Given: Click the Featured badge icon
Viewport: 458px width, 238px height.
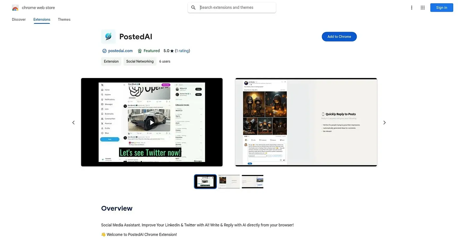Looking at the screenshot, I should point(140,51).
